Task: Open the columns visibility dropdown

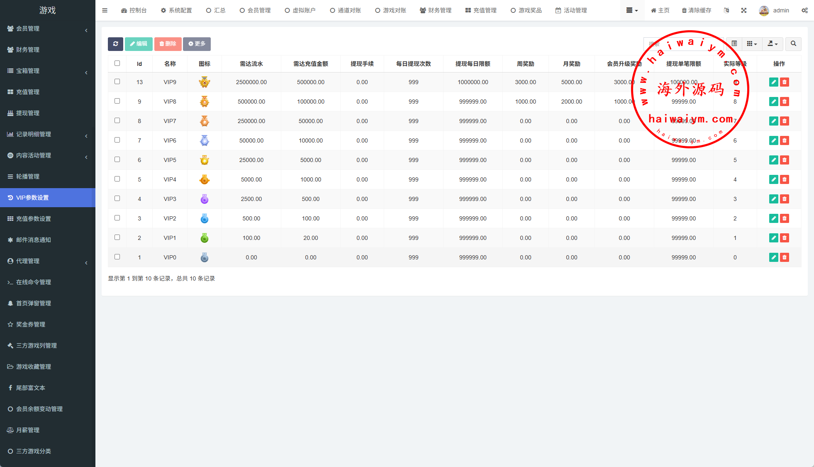Action: point(752,44)
